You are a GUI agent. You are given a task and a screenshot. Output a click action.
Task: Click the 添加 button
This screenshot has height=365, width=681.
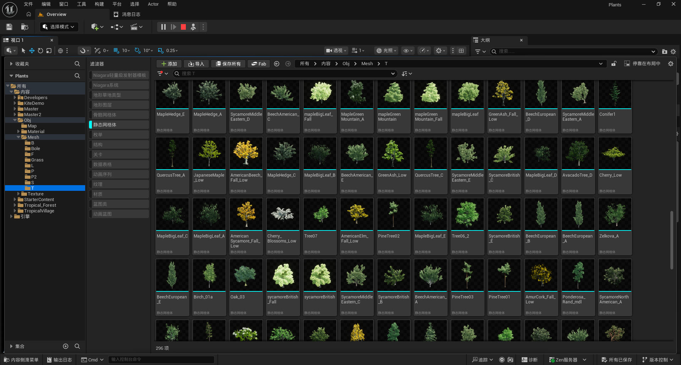(169, 64)
